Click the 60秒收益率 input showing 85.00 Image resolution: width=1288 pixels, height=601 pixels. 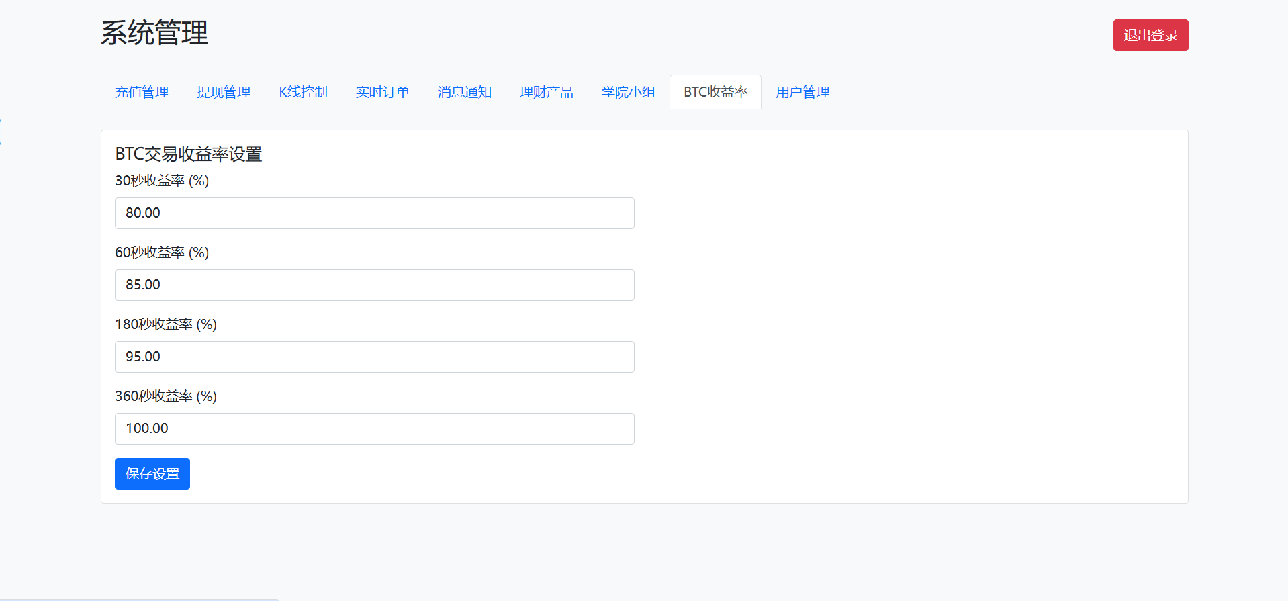374,285
